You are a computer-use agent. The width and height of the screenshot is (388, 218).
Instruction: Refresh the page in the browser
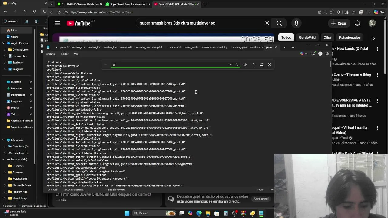(59, 12)
